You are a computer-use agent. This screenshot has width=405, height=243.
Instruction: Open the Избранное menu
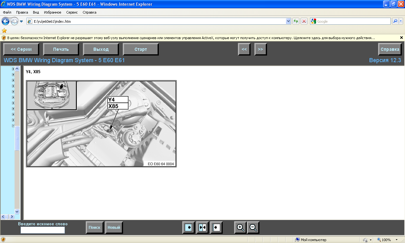[53, 12]
